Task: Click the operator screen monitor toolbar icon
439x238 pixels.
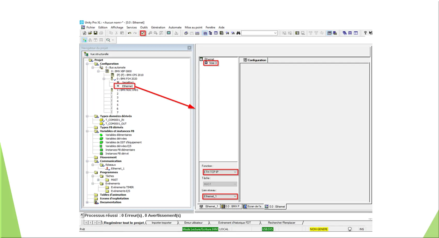Action: (x=169, y=33)
